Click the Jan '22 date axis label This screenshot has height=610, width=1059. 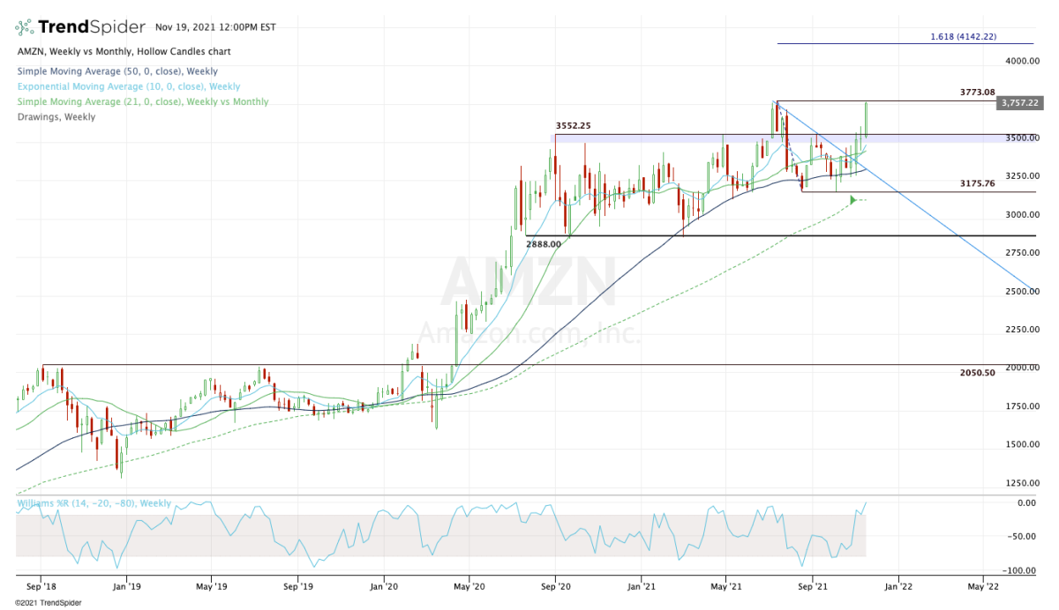tap(898, 584)
